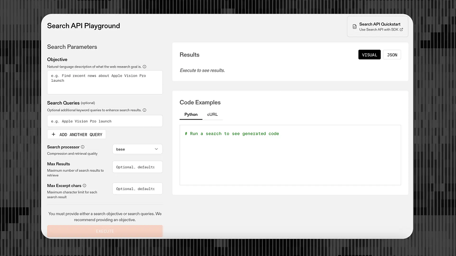Focus the Search Queries input field
This screenshot has width=456, height=256.
(x=105, y=121)
